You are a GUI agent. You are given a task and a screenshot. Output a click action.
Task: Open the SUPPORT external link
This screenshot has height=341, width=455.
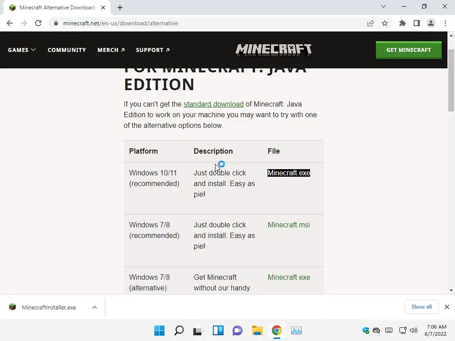coord(153,50)
